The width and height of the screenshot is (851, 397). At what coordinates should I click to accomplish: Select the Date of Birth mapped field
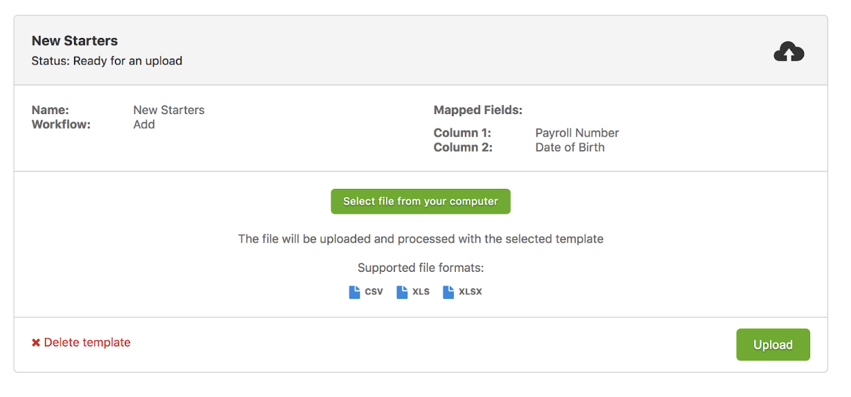point(570,147)
